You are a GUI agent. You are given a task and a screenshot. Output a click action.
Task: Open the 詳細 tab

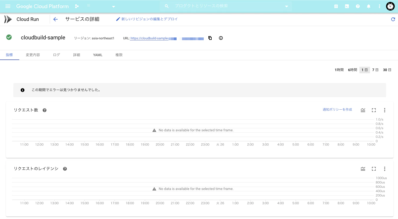(x=77, y=55)
